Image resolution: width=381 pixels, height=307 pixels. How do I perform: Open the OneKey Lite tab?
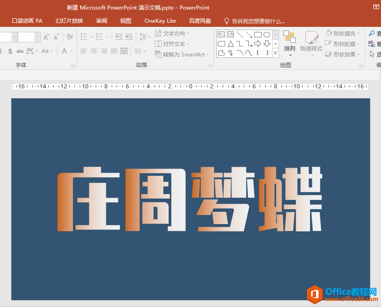(160, 21)
